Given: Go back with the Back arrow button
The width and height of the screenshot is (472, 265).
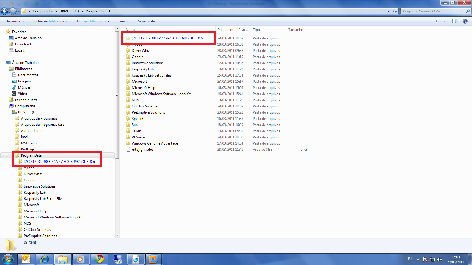Looking at the screenshot, I should tap(4, 11).
